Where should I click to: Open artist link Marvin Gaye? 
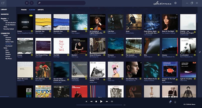tap(39, 81)
